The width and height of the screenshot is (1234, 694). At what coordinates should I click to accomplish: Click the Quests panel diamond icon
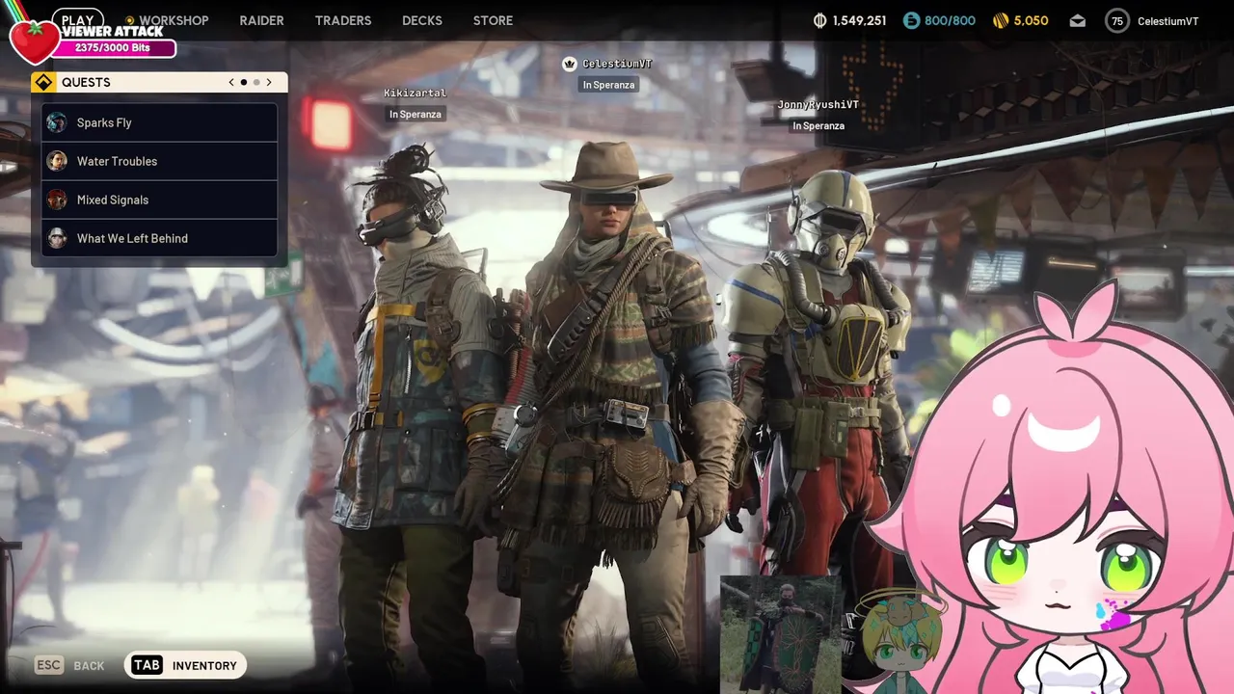(43, 82)
